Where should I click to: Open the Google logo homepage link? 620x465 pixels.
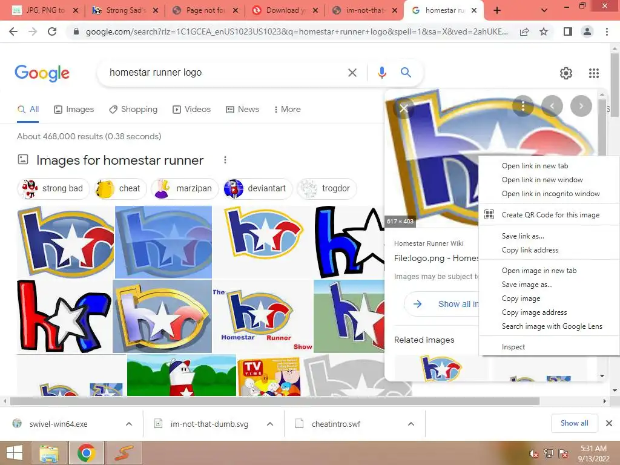click(x=42, y=73)
